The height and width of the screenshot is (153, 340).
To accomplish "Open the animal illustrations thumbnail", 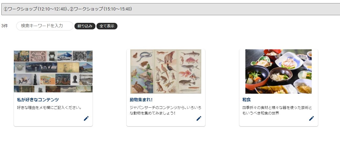I will 166,71.
